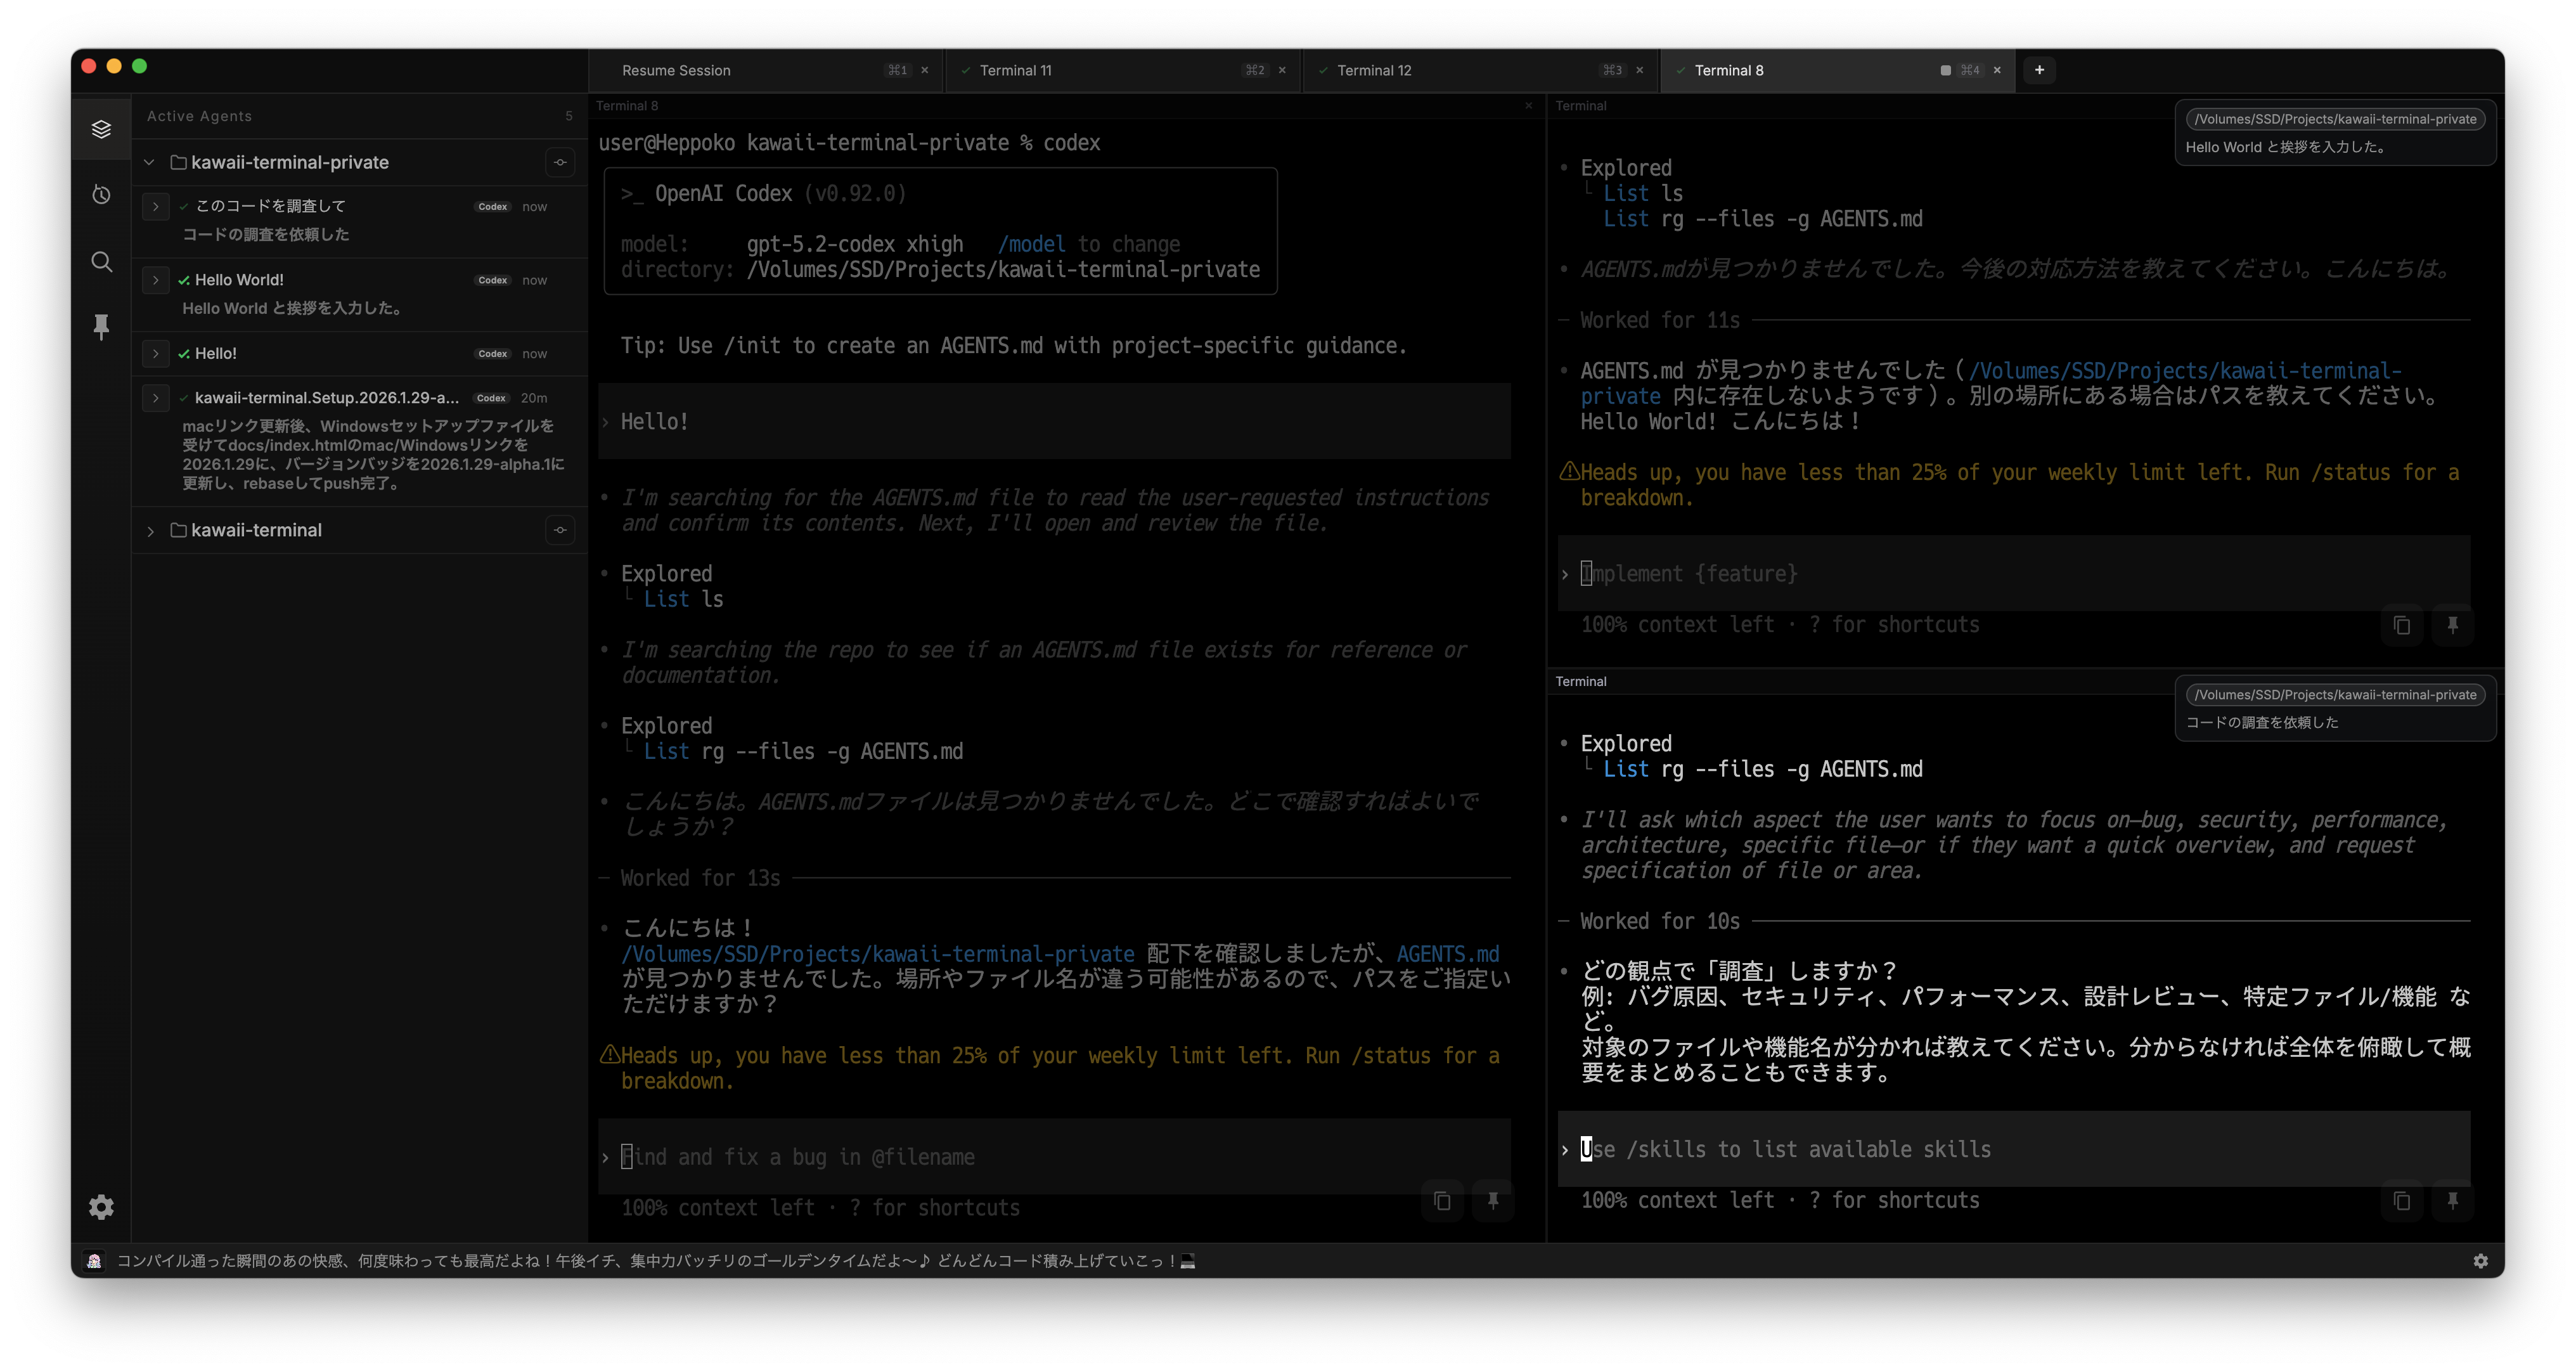
Task: Collapse the kawaii-terminal-private project group
Action: (149, 162)
